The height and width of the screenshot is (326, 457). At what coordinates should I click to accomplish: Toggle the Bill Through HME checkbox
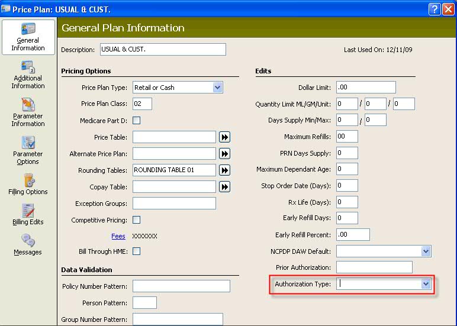coord(136,251)
